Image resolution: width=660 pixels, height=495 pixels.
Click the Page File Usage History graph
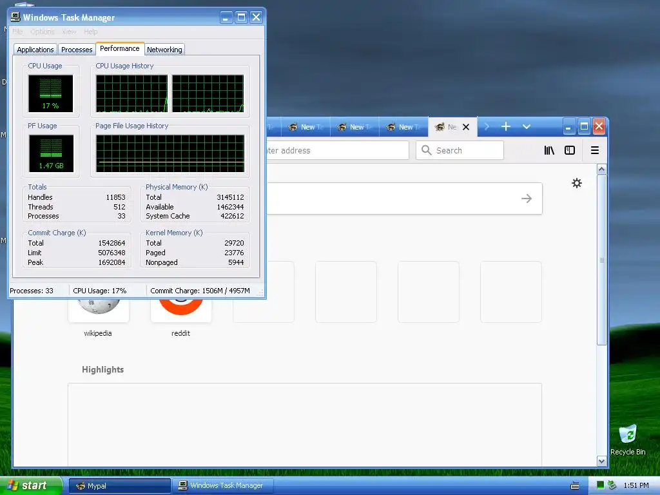[x=170, y=153]
